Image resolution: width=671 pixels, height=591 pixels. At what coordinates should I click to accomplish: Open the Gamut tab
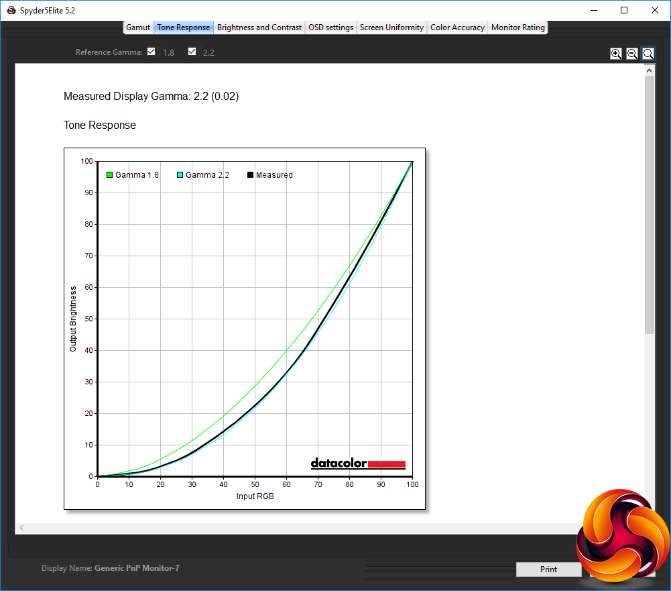point(138,28)
